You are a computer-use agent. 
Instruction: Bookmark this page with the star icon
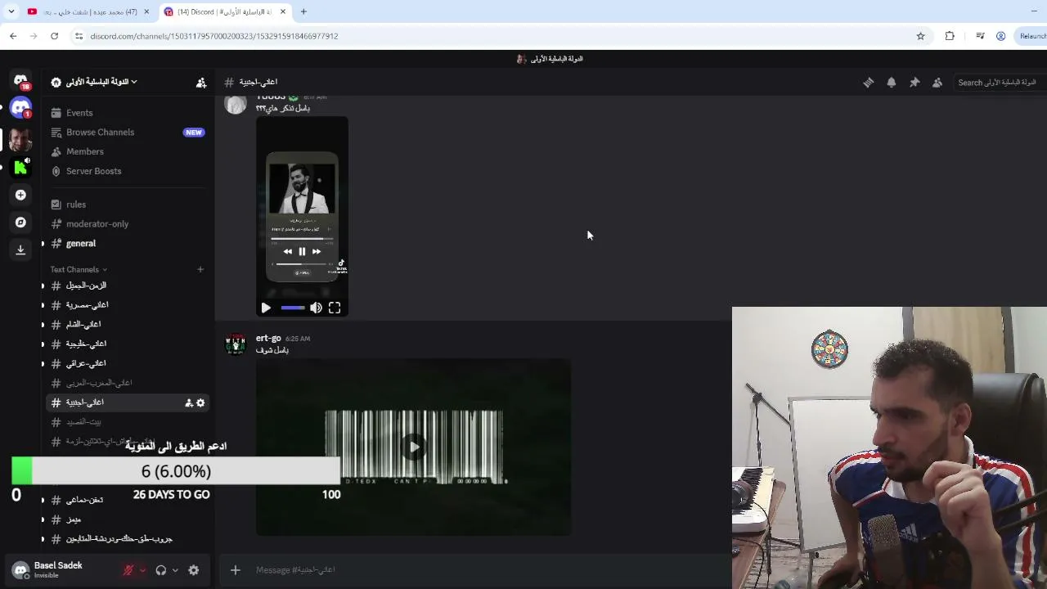(920, 36)
